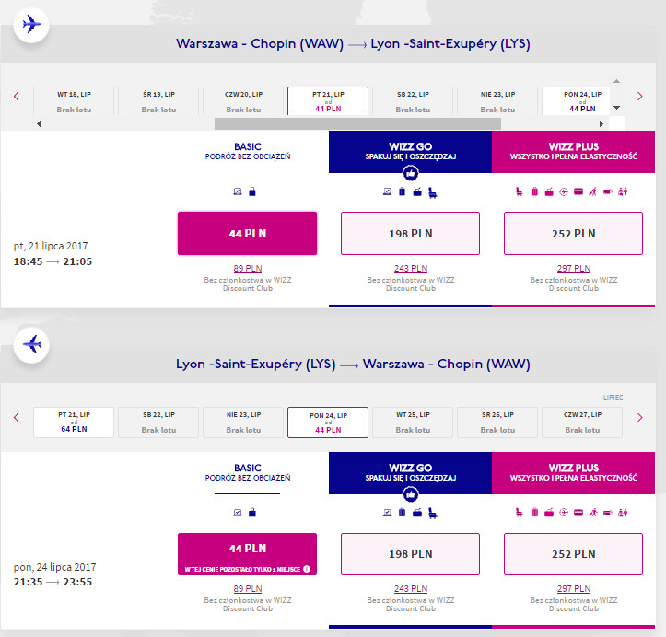Click the outbound Wizz Plus priority boarding icon

593,191
